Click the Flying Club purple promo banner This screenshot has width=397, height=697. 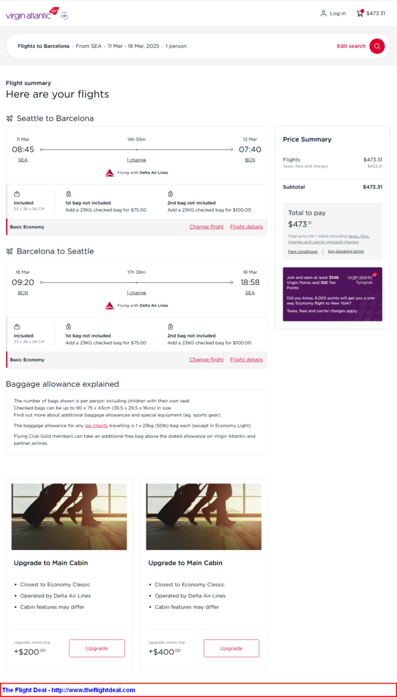tap(332, 294)
